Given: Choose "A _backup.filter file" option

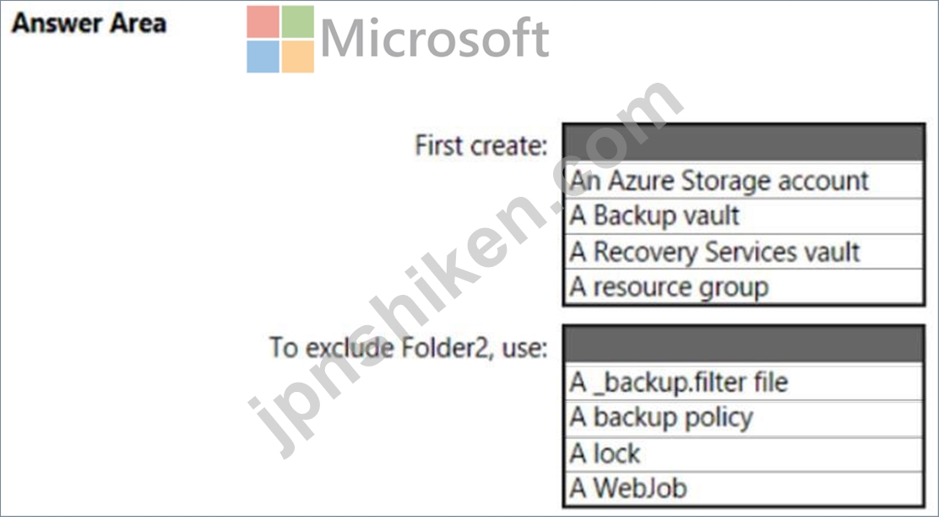Looking at the screenshot, I should pyautogui.click(x=678, y=382).
